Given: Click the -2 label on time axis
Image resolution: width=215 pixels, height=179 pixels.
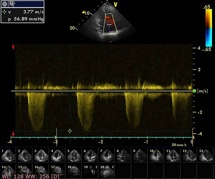Looking at the screenshot, I should click(101, 142).
